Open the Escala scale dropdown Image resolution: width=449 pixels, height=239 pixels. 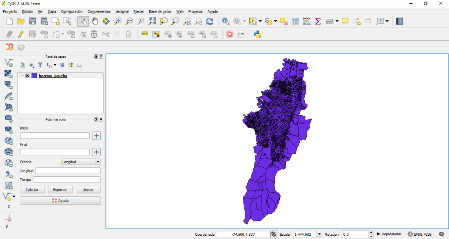pyautogui.click(x=320, y=234)
